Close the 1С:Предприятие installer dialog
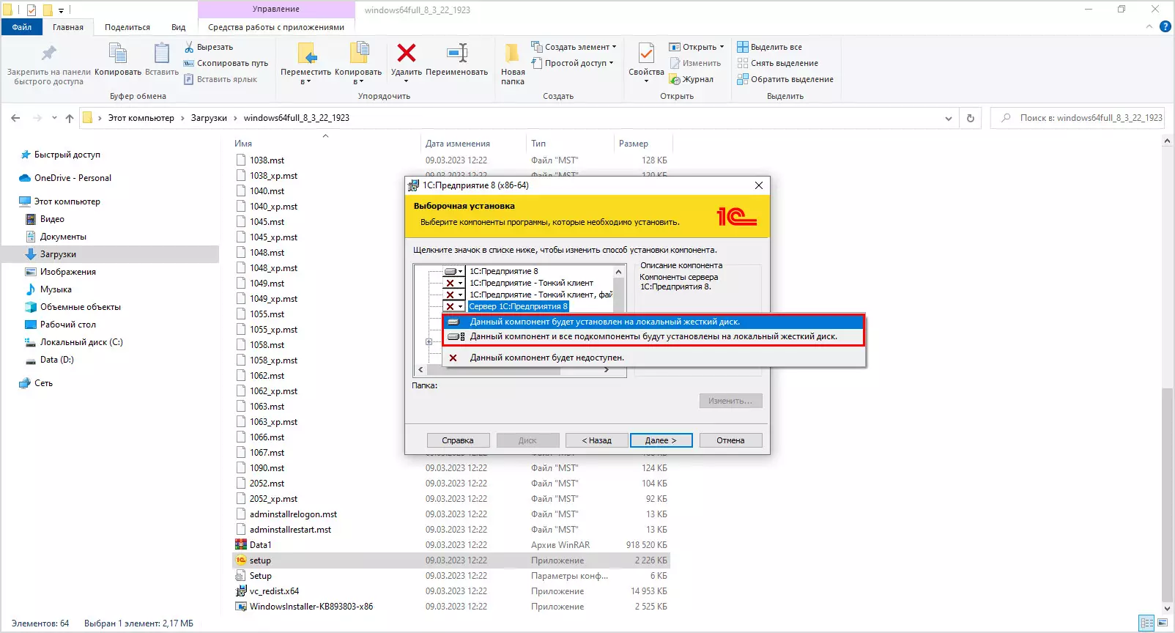Screen dimensions: 1175x633 pyautogui.click(x=759, y=185)
